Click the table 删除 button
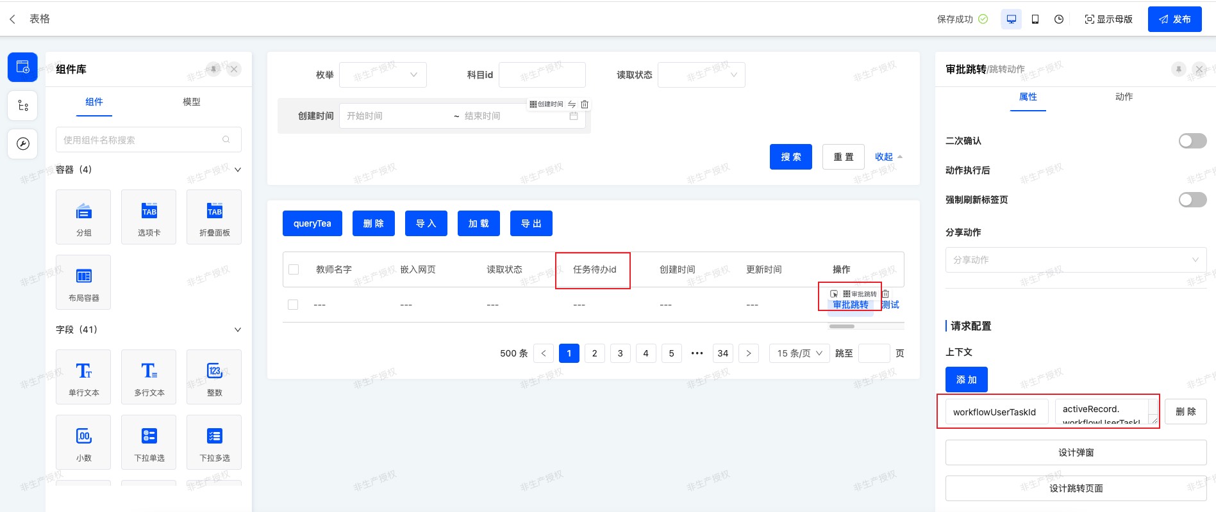Screen dimensions: 1216x512 click(x=373, y=223)
